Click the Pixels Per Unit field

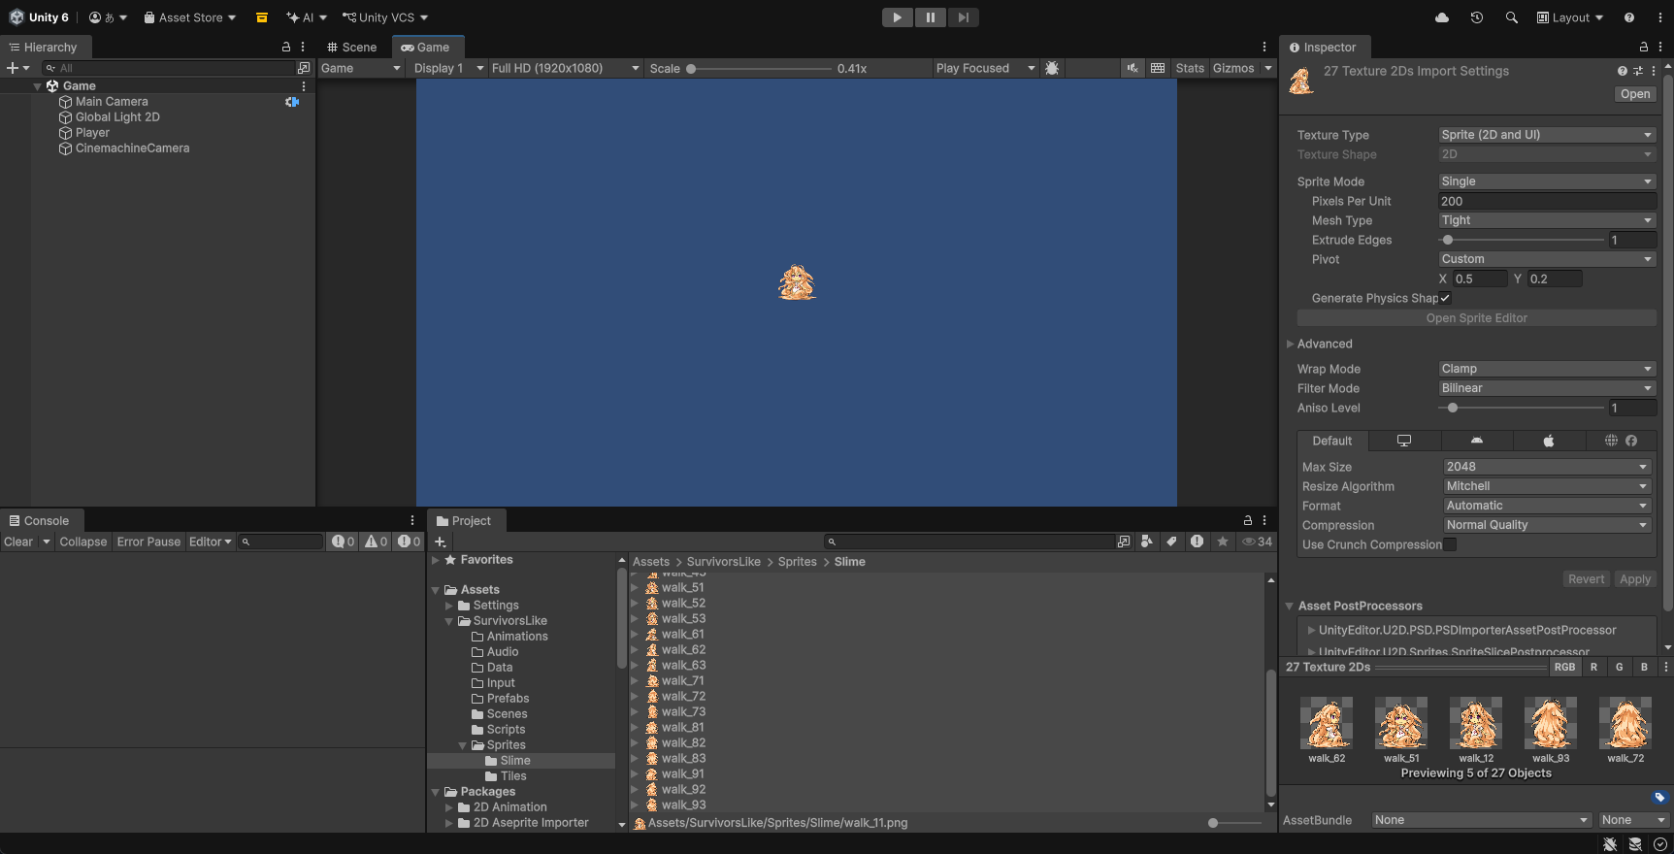coord(1547,201)
